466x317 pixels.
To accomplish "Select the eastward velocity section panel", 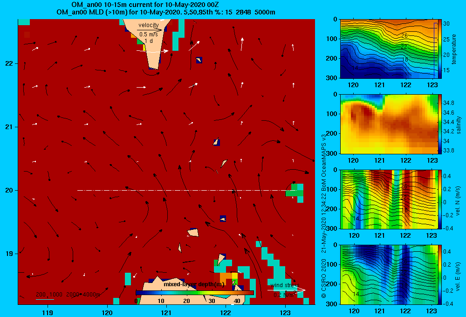I will tap(389, 275).
